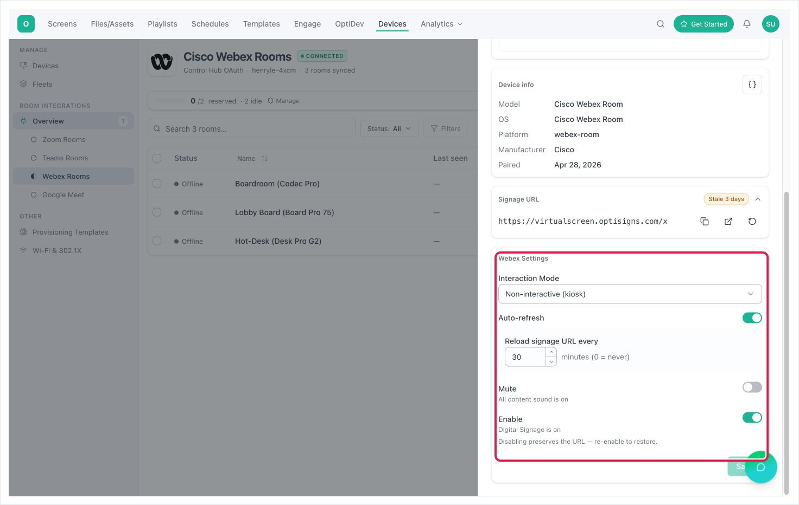The height and width of the screenshot is (505, 799).
Task: Click the signage URL text
Action: pos(583,221)
